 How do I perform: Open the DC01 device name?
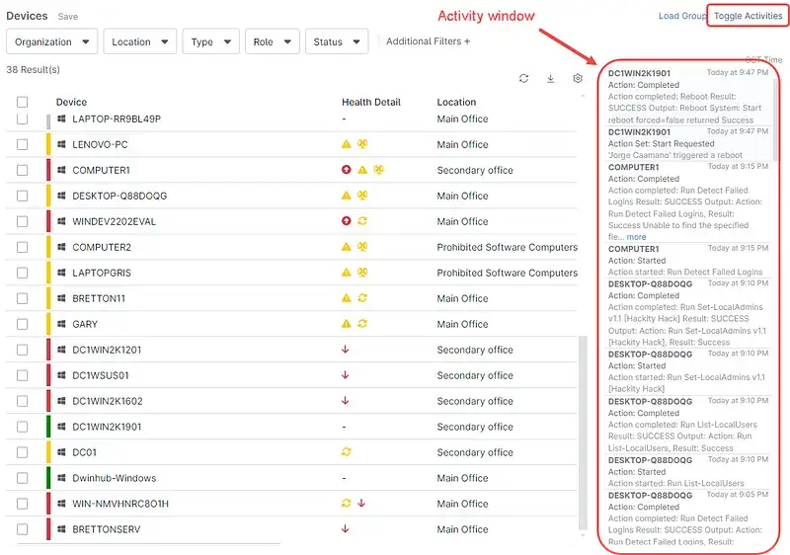[85, 452]
